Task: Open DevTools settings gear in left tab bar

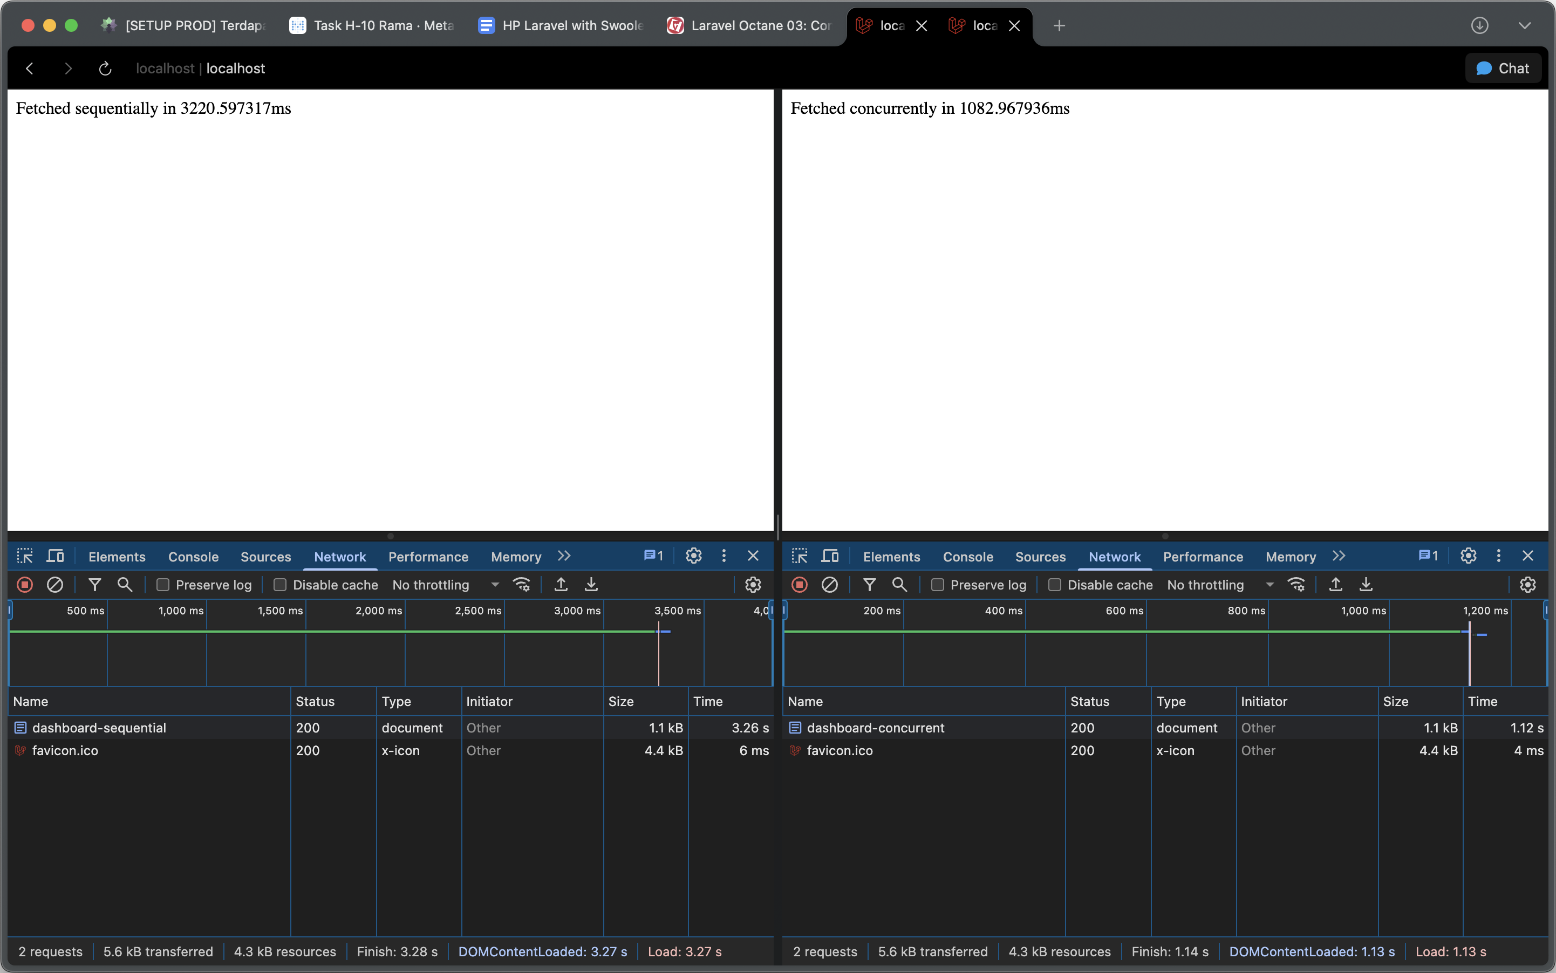Action: click(x=693, y=556)
